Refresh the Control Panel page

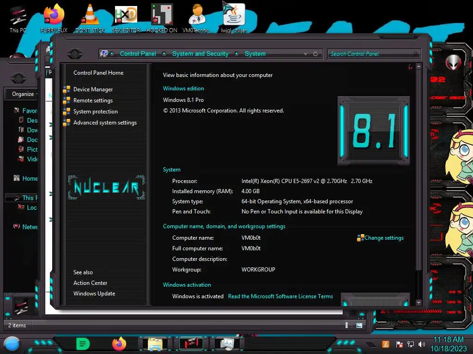coord(315,54)
